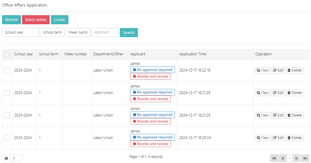The width and height of the screenshot is (311, 163).
Task: Go to the next page
Action: tap(296, 158)
